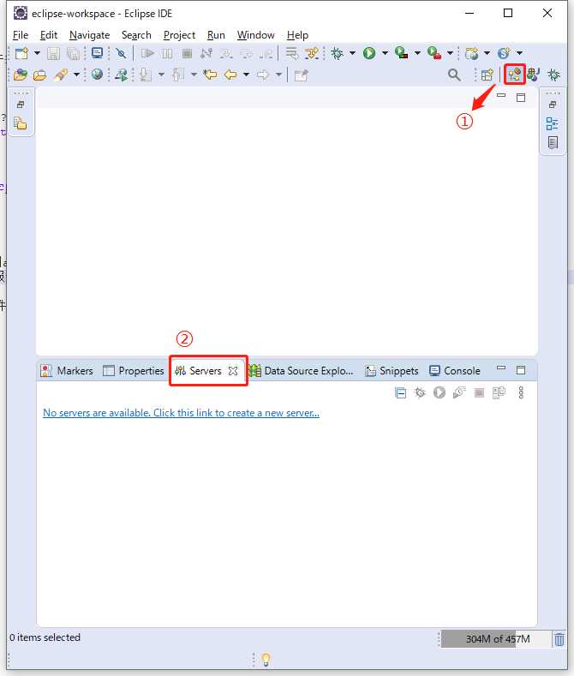Open the Terminal monitor icon
574x676 pixels.
click(x=98, y=53)
